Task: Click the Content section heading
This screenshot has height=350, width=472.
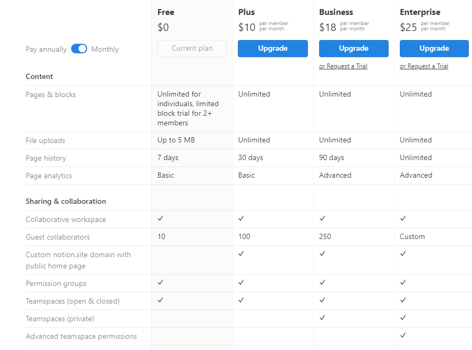Action: coord(38,76)
